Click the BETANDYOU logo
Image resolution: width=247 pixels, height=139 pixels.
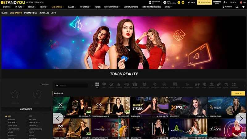pyautogui.click(x=13, y=2)
